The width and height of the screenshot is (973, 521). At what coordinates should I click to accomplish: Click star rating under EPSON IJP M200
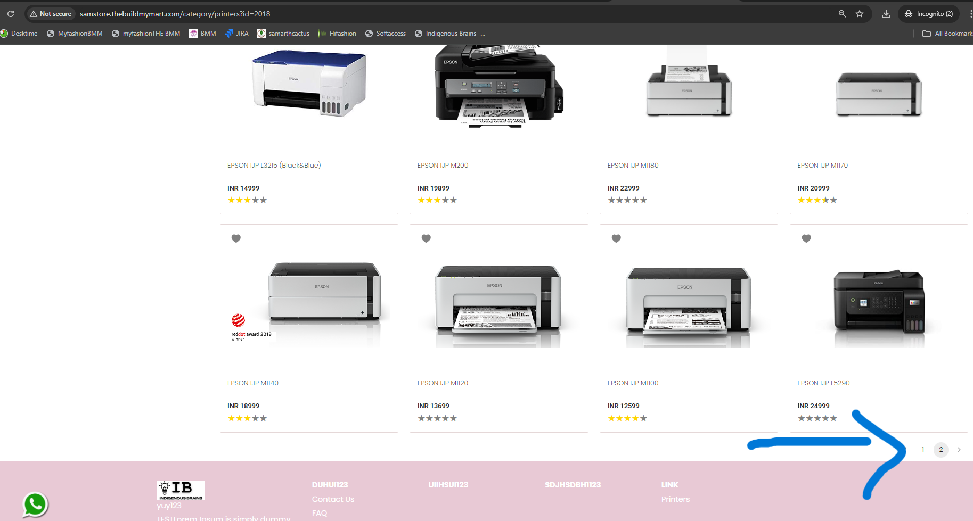437,200
